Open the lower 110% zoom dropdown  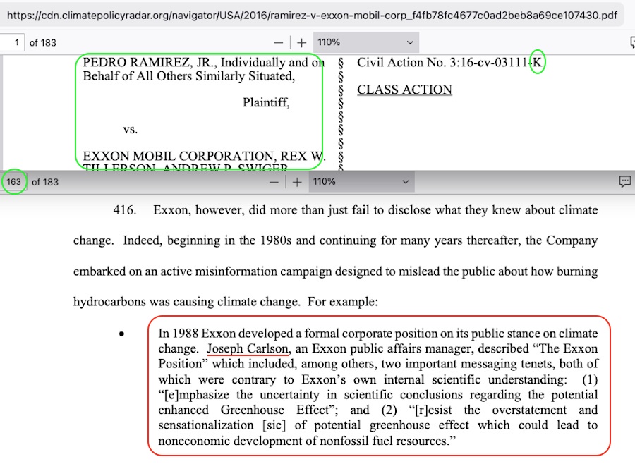click(361, 182)
